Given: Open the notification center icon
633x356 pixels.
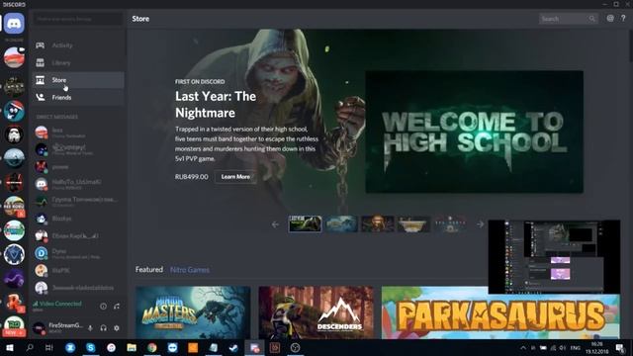Looking at the screenshot, I should pyautogui.click(x=620, y=348).
